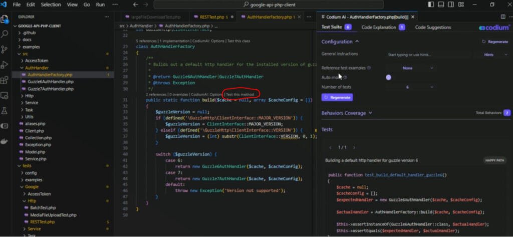This screenshot has height=237, width=513.
Task: Select the Test Suite tab
Action: tap(336, 27)
